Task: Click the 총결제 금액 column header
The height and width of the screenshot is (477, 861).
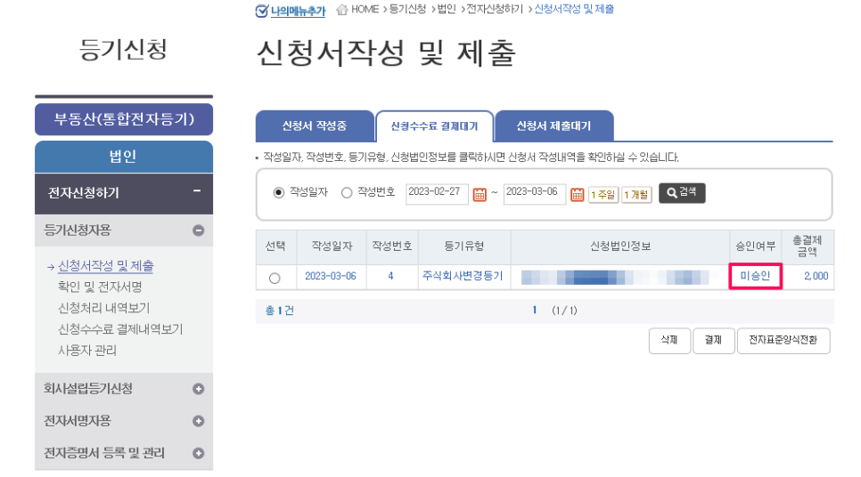Action: (808, 247)
